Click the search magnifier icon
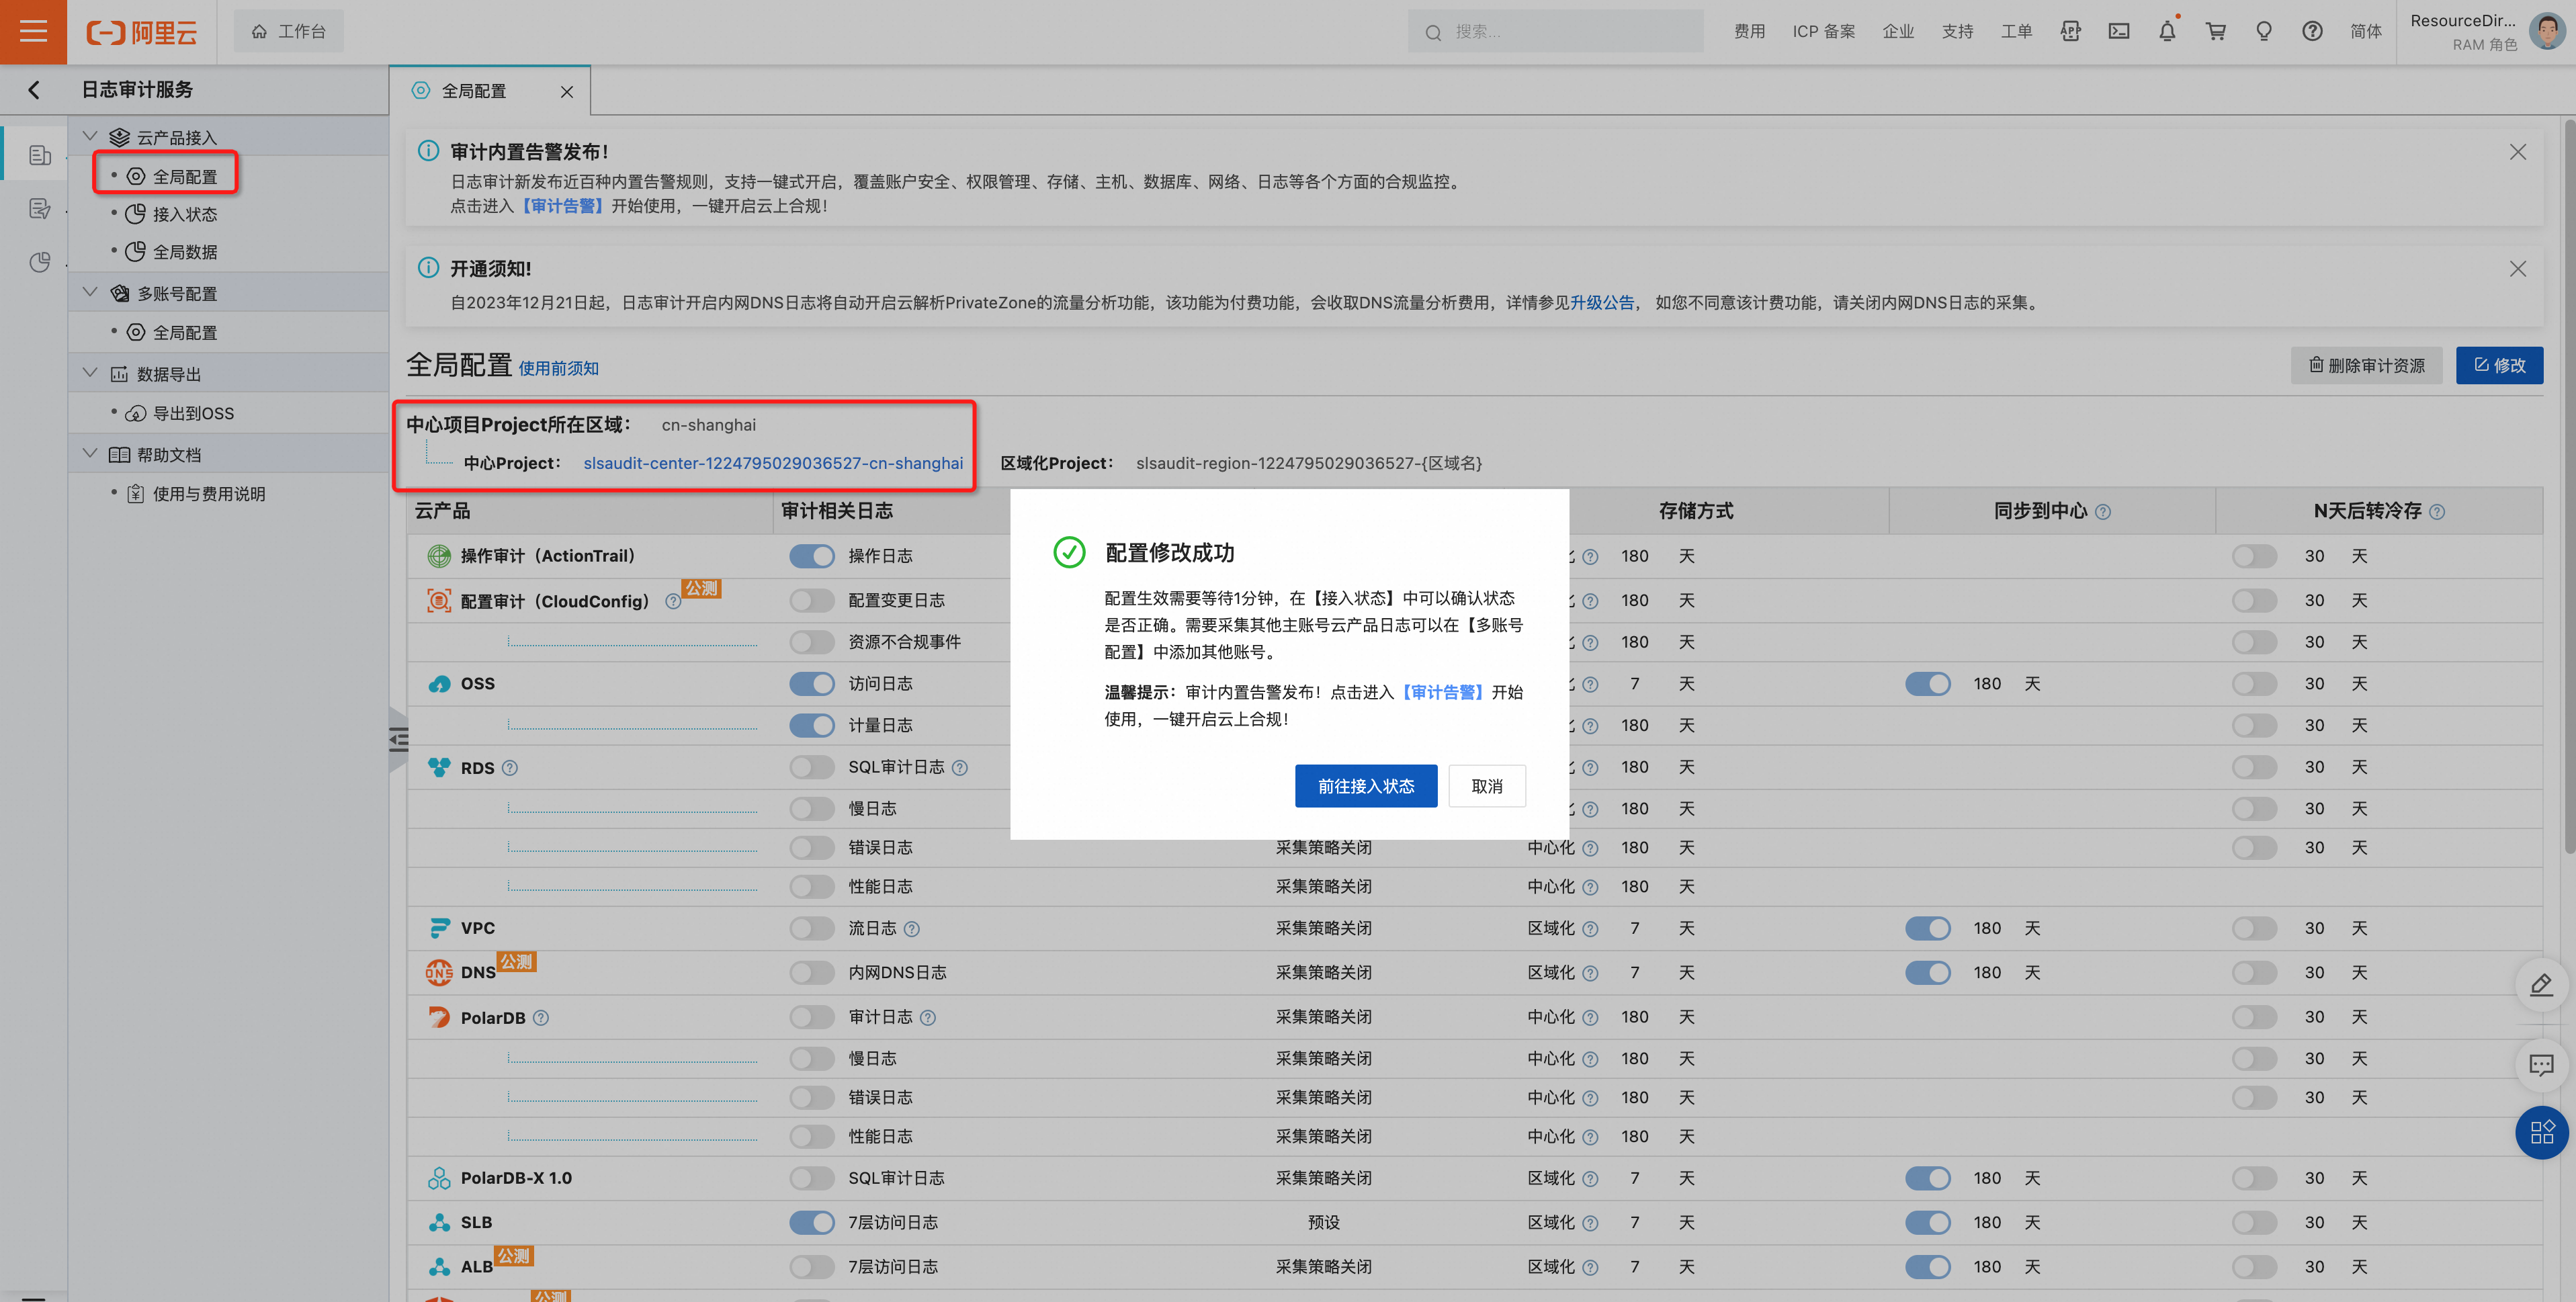The width and height of the screenshot is (2576, 1302). click(x=1433, y=32)
